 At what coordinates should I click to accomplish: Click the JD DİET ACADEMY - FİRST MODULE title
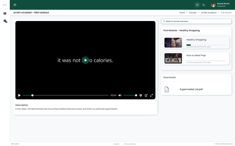(x=31, y=13)
